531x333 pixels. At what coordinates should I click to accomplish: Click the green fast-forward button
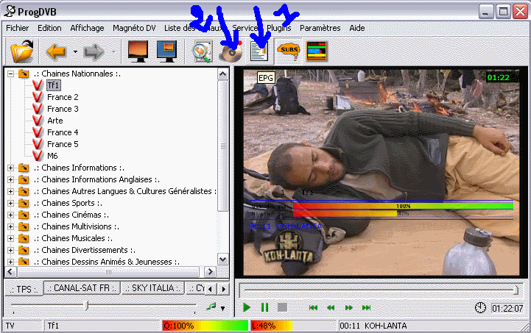(x=348, y=307)
